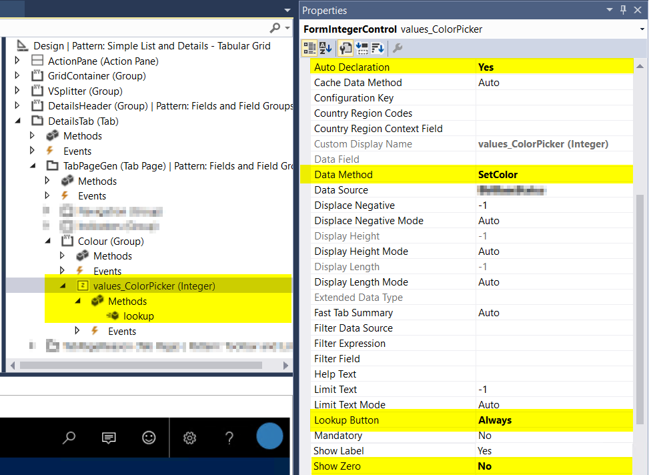Click the Categorized view icon in Properties toolbar
The image size is (649, 475).
coord(309,49)
